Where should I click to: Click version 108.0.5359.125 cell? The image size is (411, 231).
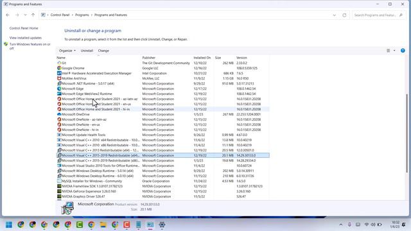coord(247,68)
